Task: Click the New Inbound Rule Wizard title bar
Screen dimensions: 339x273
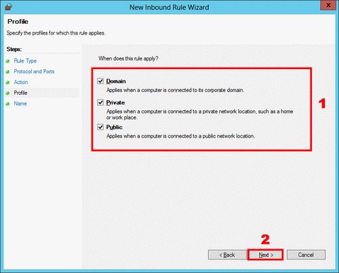Action: pyautogui.click(x=169, y=7)
